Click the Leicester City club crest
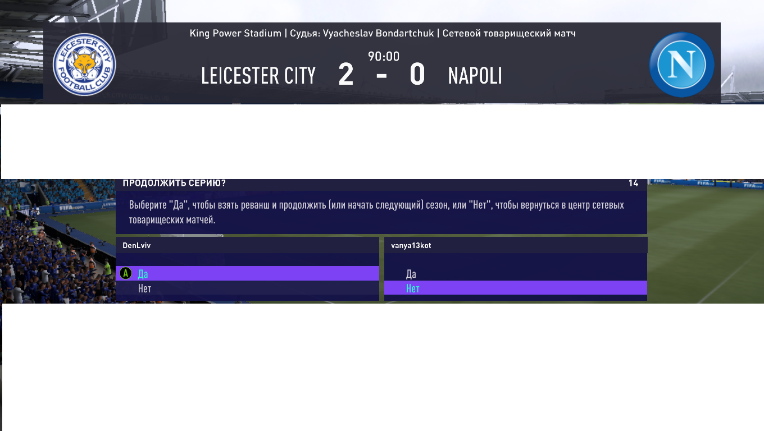The width and height of the screenshot is (764, 431). pyautogui.click(x=84, y=65)
